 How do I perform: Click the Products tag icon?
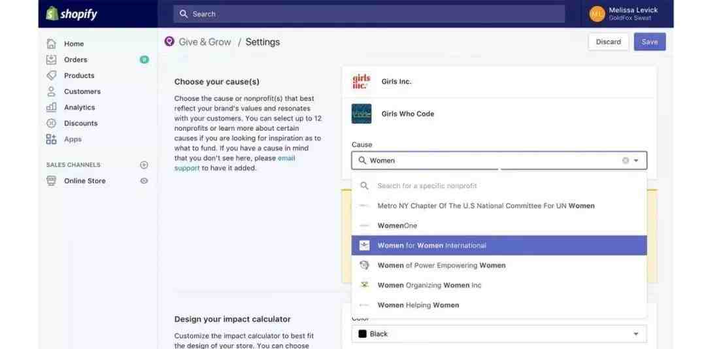coord(52,75)
